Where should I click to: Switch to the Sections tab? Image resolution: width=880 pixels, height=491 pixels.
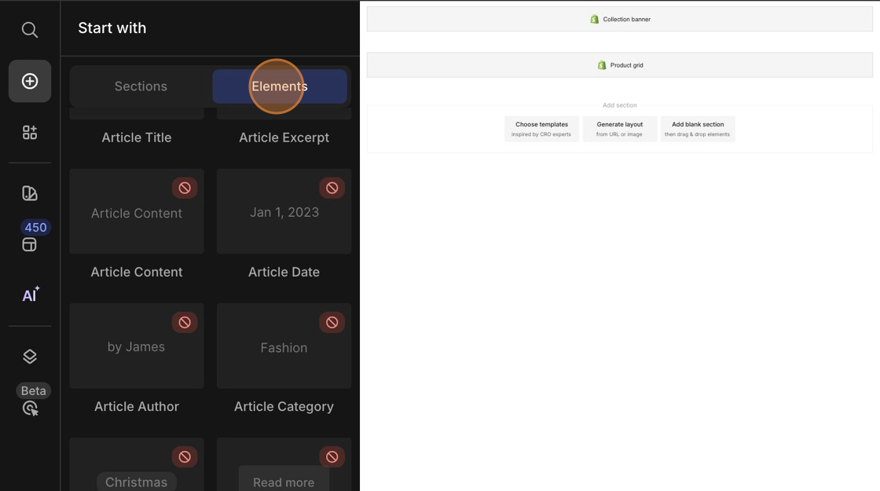coord(141,86)
